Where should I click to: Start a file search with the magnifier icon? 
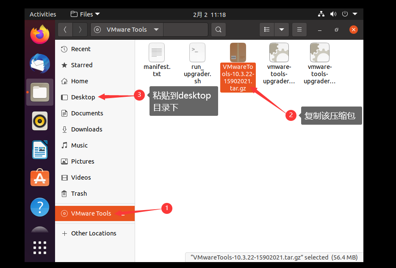pos(218,29)
